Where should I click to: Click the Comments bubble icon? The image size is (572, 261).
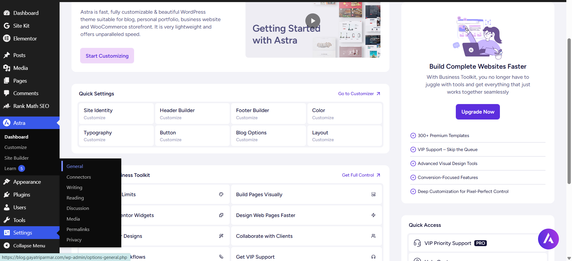click(7, 93)
